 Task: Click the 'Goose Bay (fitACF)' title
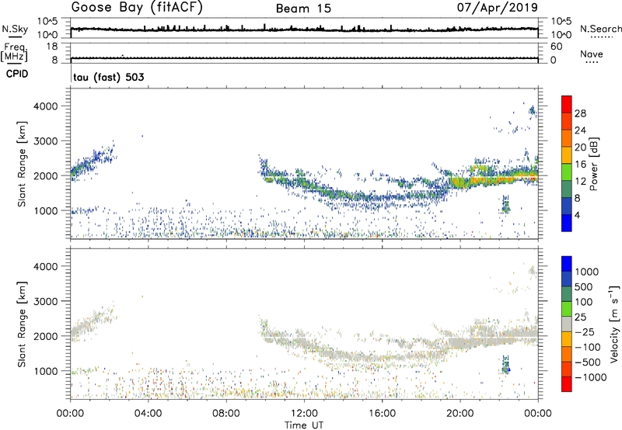137,8
